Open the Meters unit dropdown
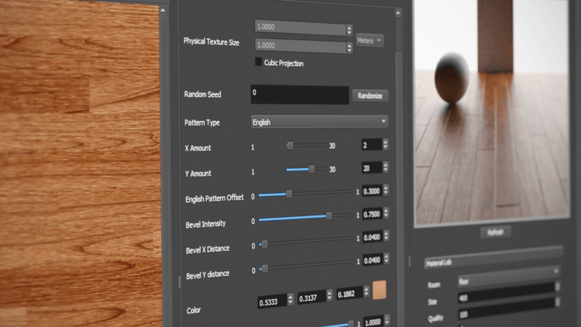Screen dimensions: 581x327 coord(370,40)
